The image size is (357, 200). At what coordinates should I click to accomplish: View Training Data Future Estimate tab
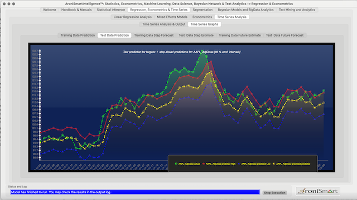[x=240, y=36]
